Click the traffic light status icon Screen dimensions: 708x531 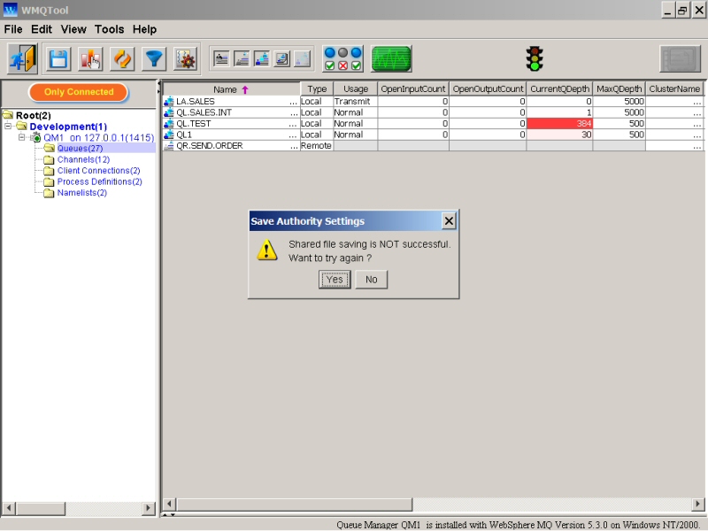pos(535,58)
